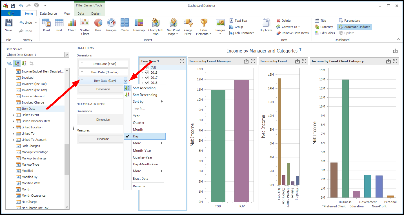Open Edit Colors dialog
The width and height of the screenshot is (404, 215).
tap(325, 33)
